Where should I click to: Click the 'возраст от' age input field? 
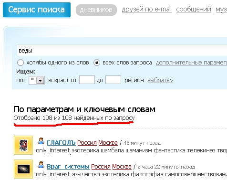pyautogui.click(x=87, y=80)
